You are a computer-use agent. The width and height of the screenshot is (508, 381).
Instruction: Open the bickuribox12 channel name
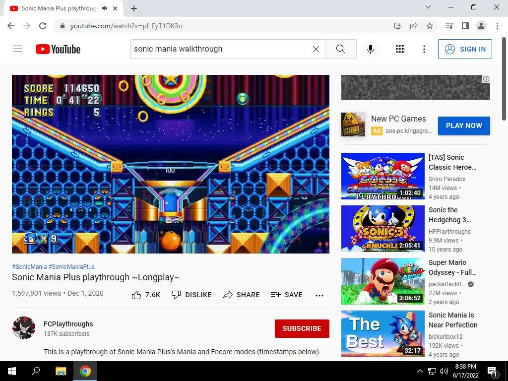[x=445, y=337]
